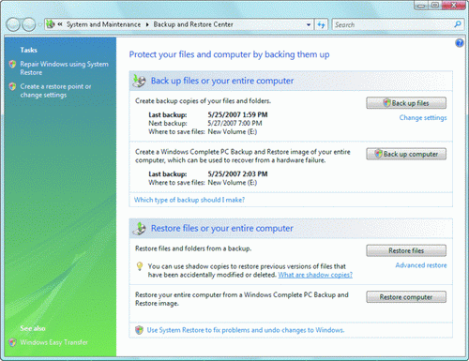Image resolution: width=469 pixels, height=361 pixels.
Task: Click the refresh arrows icon beside address bar
Action: (x=321, y=24)
